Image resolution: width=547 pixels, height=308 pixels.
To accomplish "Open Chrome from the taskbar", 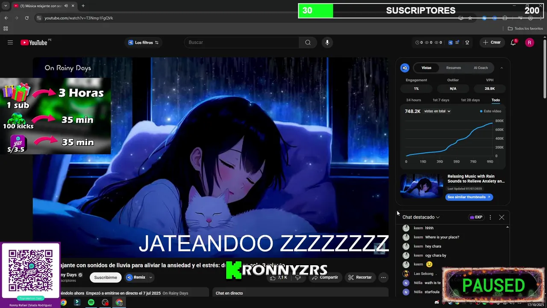I will 119,302.
